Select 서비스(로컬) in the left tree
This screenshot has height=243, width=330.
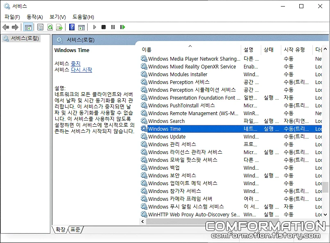click(25, 39)
